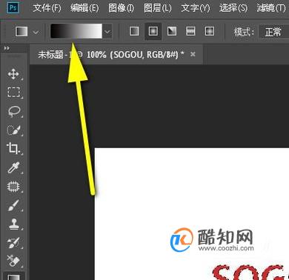This screenshot has width=289, height=280.
Task: Select the Gradient tool in the toolbar
Action: [13, 277]
